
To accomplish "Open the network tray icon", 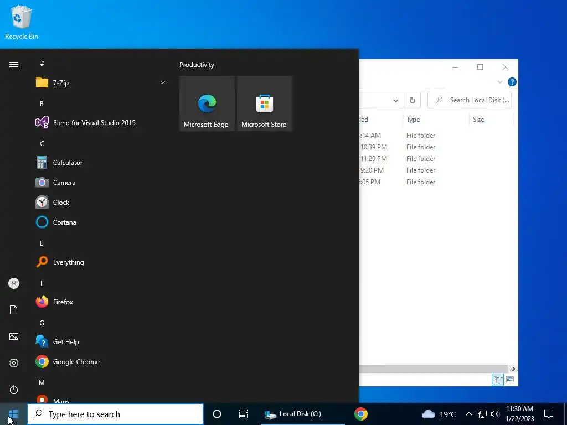I will click(x=482, y=414).
